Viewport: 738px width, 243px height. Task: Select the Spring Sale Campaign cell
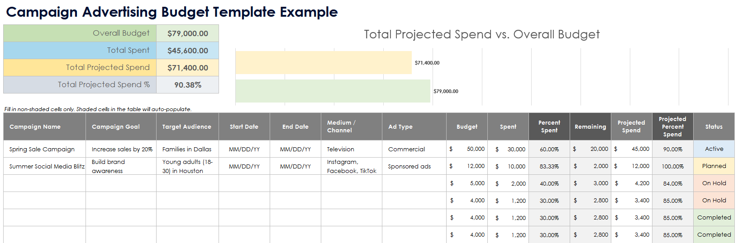point(42,150)
